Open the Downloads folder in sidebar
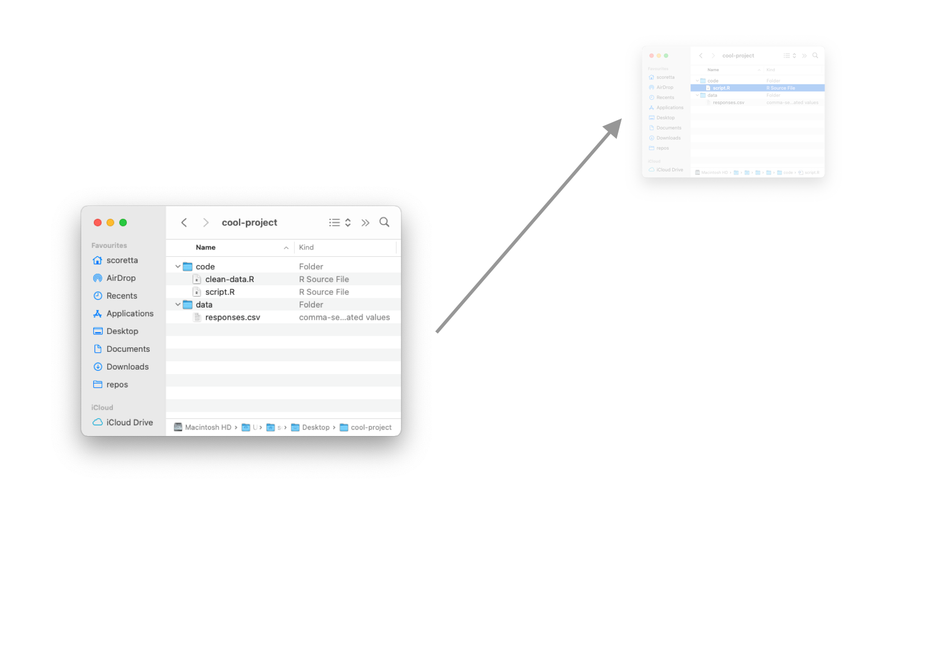Image resolution: width=940 pixels, height=665 pixels. [x=127, y=367]
